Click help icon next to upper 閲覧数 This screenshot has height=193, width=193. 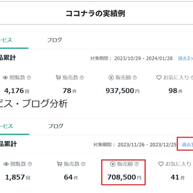[x=29, y=78]
